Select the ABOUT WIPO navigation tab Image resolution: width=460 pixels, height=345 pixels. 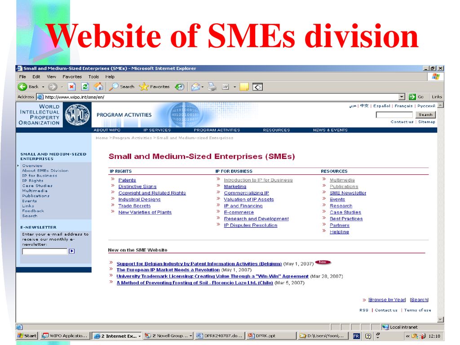click(x=107, y=130)
